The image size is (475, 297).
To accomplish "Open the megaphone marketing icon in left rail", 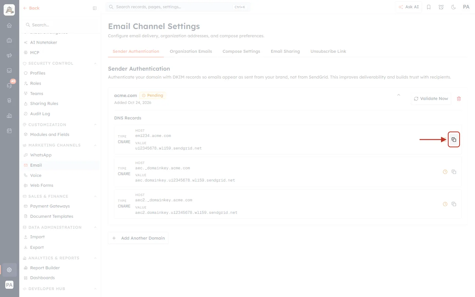I will (x=9, y=55).
